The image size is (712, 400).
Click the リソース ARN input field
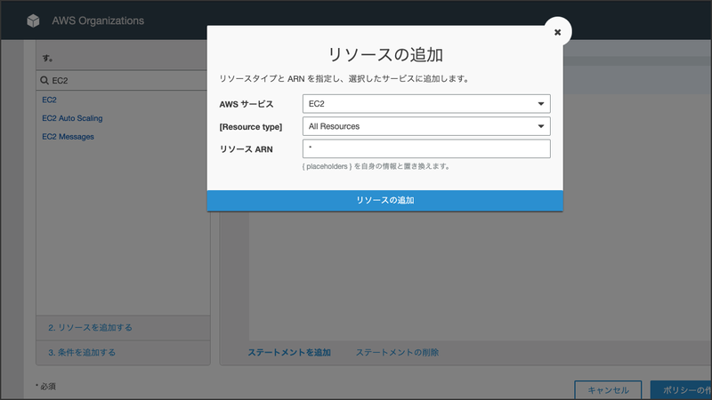coord(426,148)
